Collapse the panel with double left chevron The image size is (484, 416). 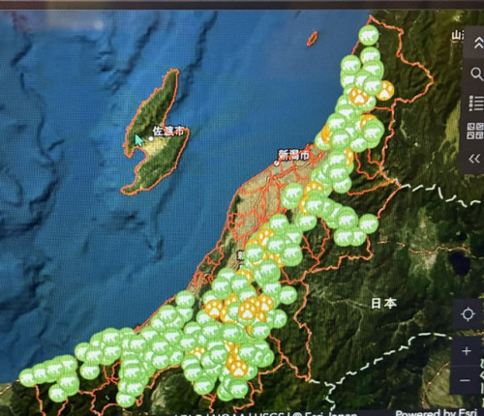474,159
